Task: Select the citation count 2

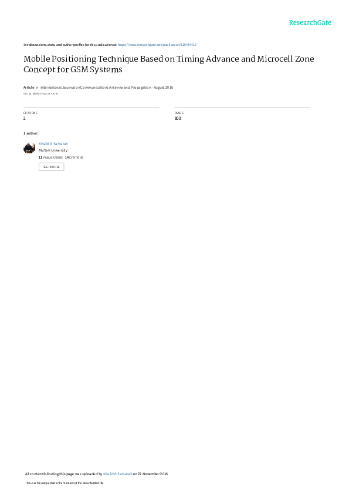Action: tap(24, 119)
